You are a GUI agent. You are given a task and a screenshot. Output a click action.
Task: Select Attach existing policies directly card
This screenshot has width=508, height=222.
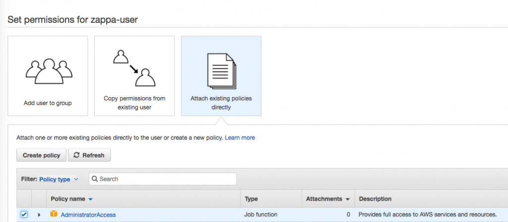[x=221, y=76]
